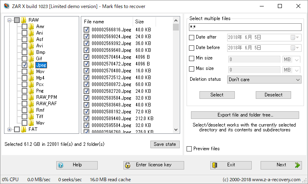Enable the Date after filter
Screen dimensions: 308x184
click(191, 37)
